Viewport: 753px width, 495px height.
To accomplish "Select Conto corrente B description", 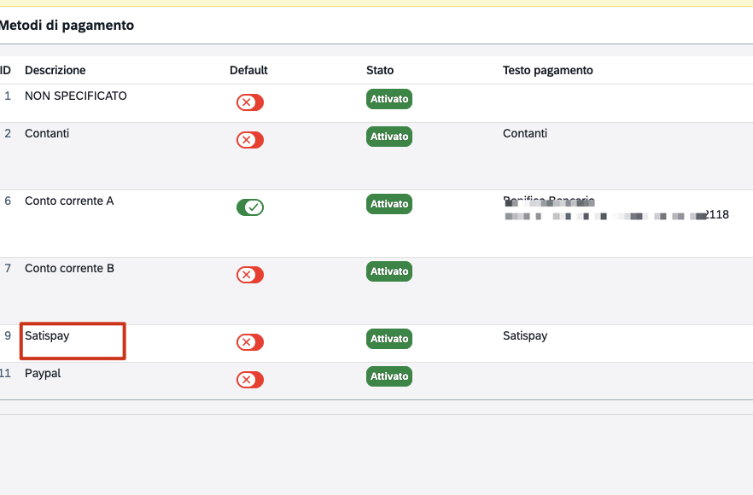I will pyautogui.click(x=69, y=268).
